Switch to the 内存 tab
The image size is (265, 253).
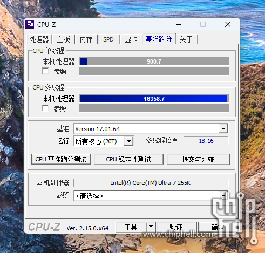pyautogui.click(x=86, y=39)
